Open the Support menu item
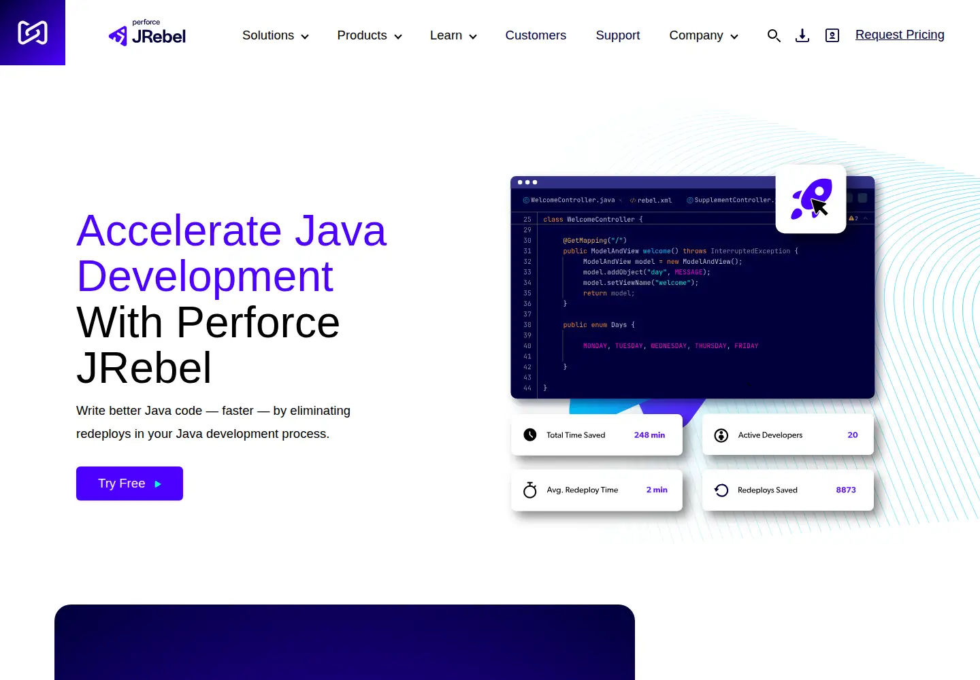This screenshot has height=680, width=980. click(x=618, y=35)
